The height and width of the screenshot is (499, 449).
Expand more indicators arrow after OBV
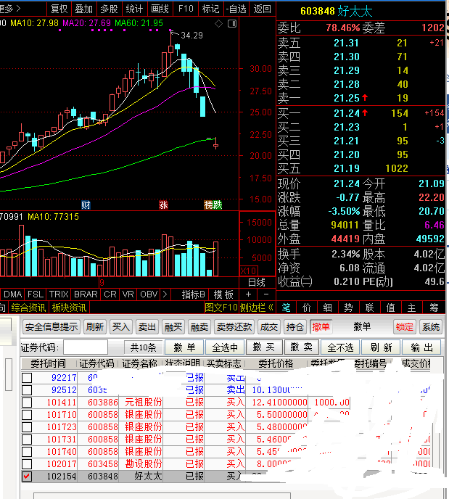(165, 294)
